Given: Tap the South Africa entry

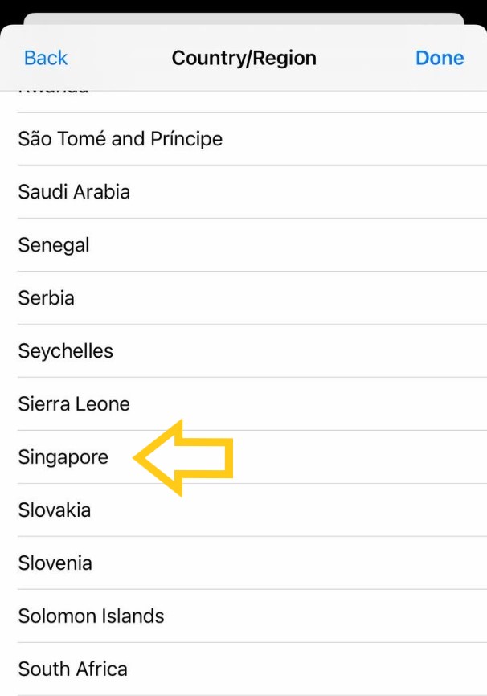Looking at the screenshot, I should [73, 669].
